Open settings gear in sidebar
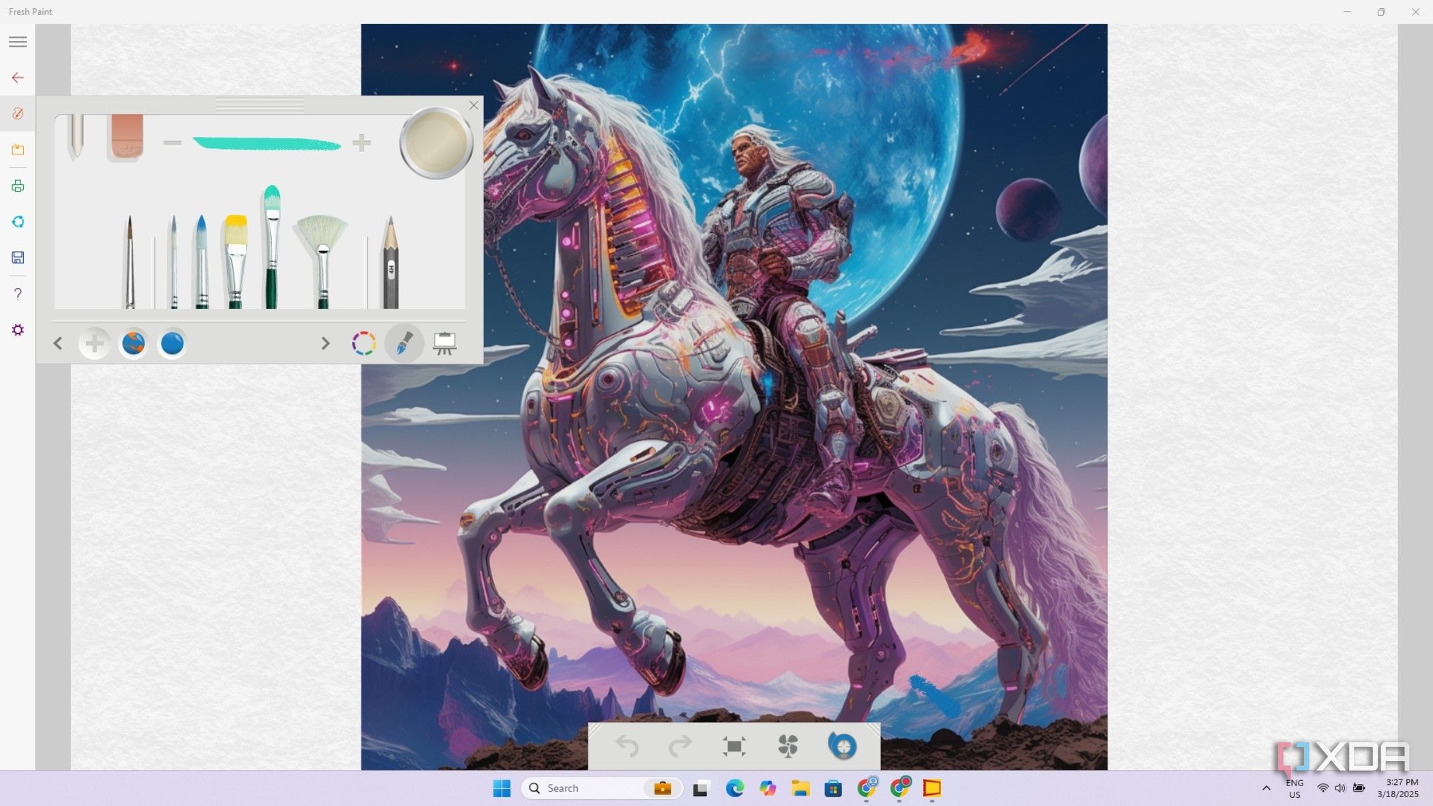This screenshot has height=806, width=1433. click(18, 330)
